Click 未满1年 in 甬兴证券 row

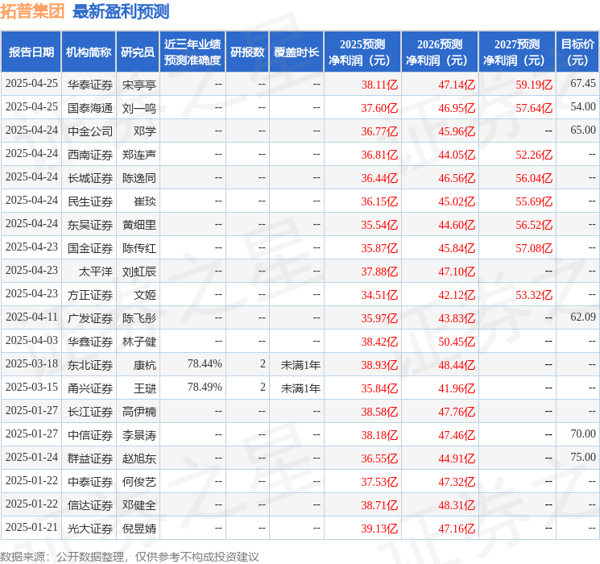(x=300, y=388)
